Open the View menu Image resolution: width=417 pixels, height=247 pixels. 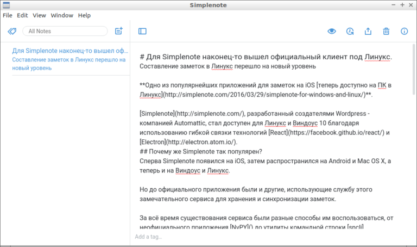pos(39,15)
